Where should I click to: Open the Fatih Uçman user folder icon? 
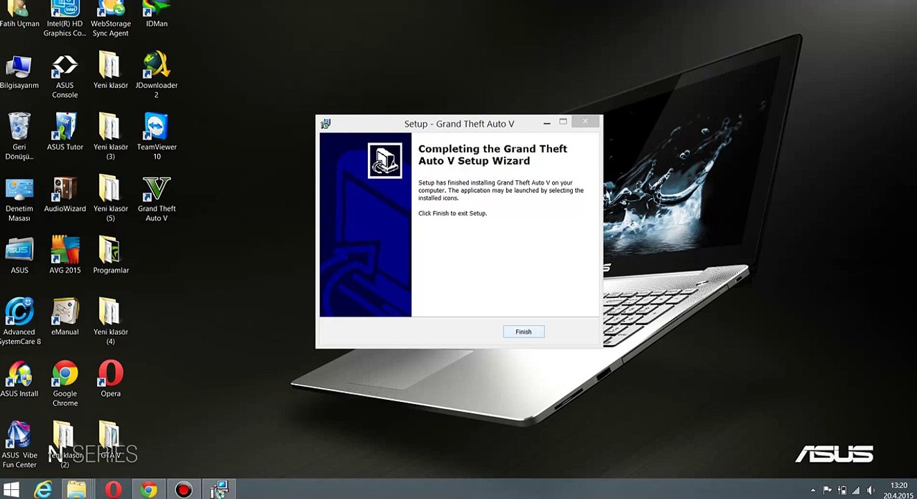(x=19, y=14)
